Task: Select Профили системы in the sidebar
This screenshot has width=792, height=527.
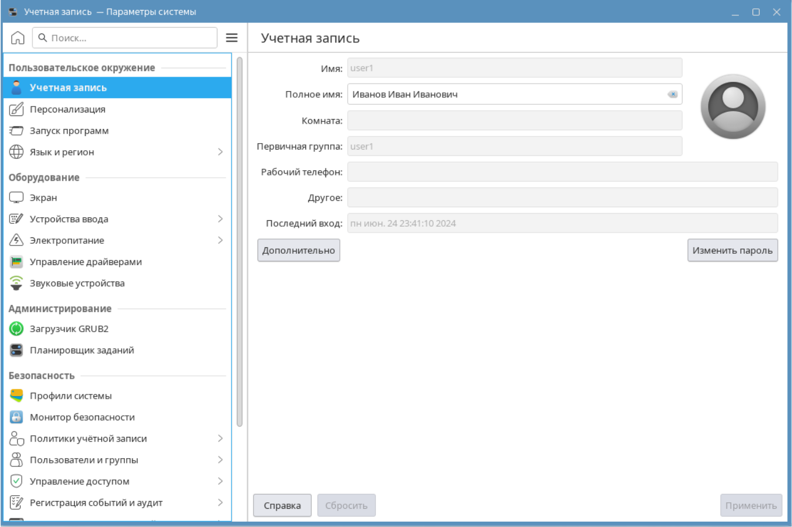Action: 71,396
